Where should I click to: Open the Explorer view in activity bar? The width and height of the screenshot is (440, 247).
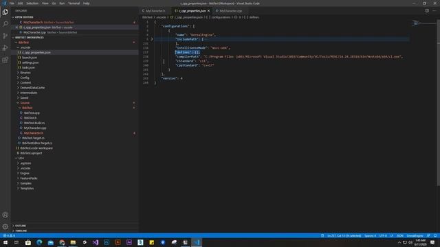tap(5, 12)
